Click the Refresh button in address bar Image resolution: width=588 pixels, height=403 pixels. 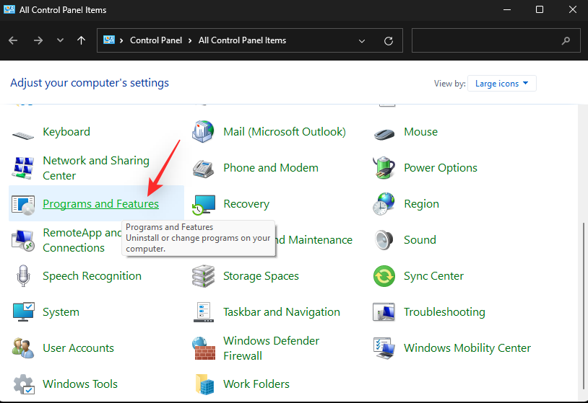coord(389,41)
